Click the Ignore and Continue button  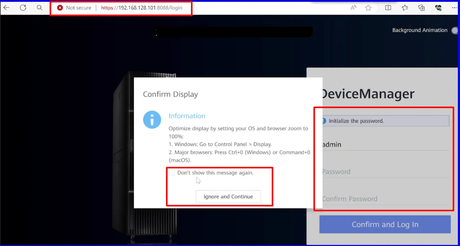228,197
